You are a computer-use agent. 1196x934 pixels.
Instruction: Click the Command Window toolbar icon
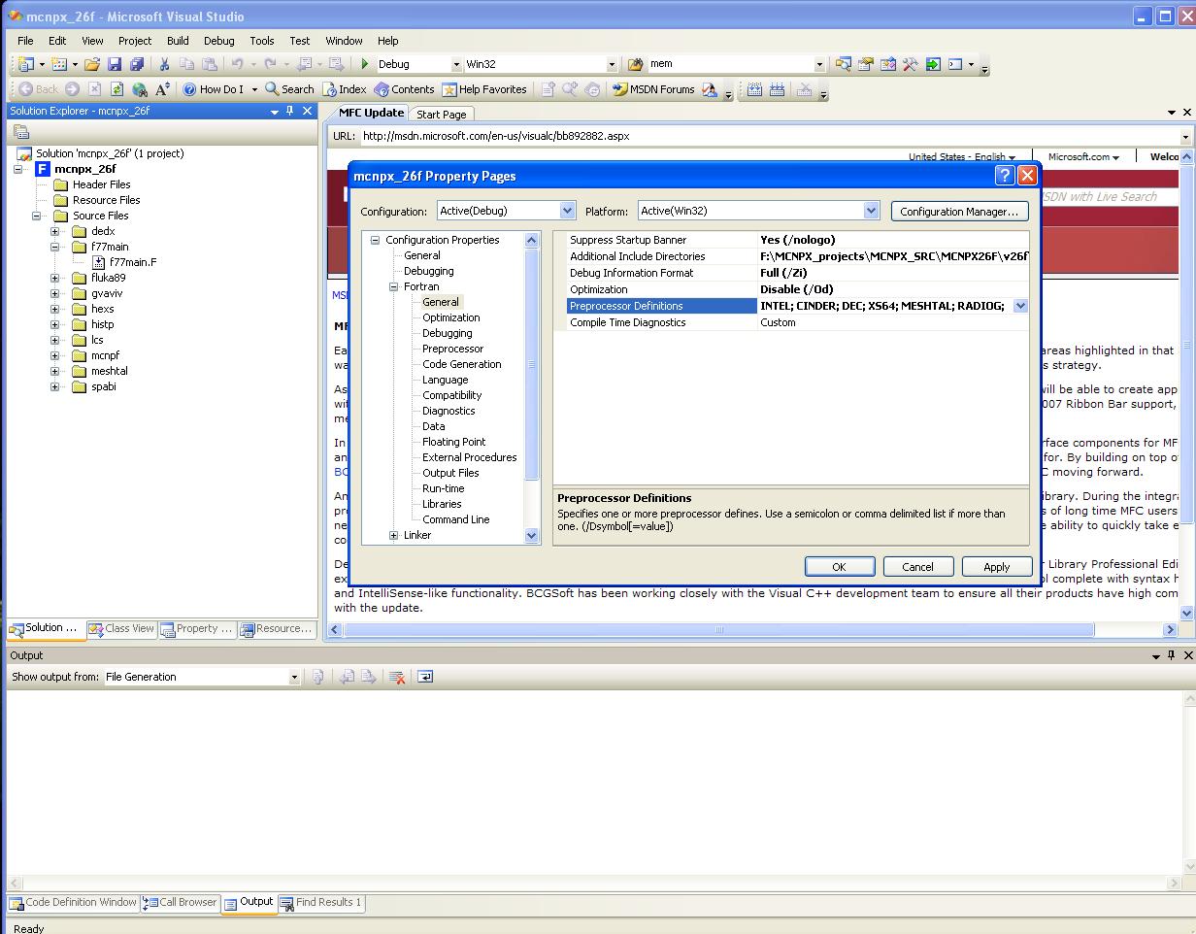tap(955, 64)
